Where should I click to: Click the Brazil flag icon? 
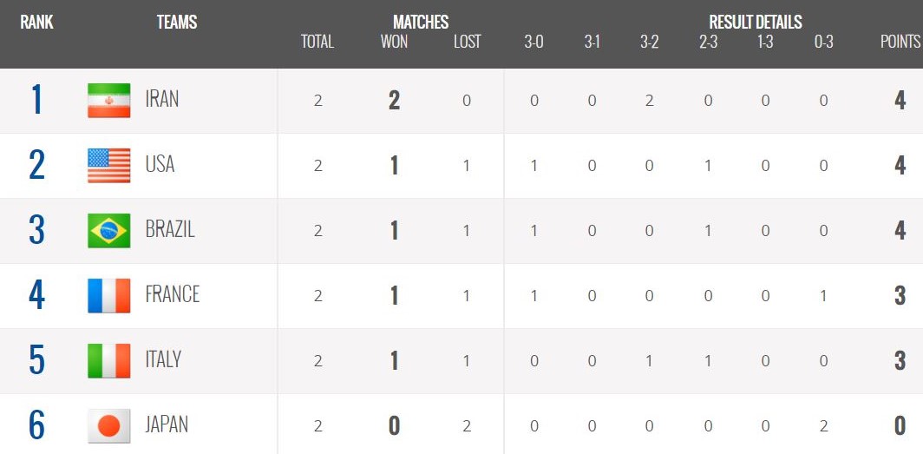click(109, 230)
